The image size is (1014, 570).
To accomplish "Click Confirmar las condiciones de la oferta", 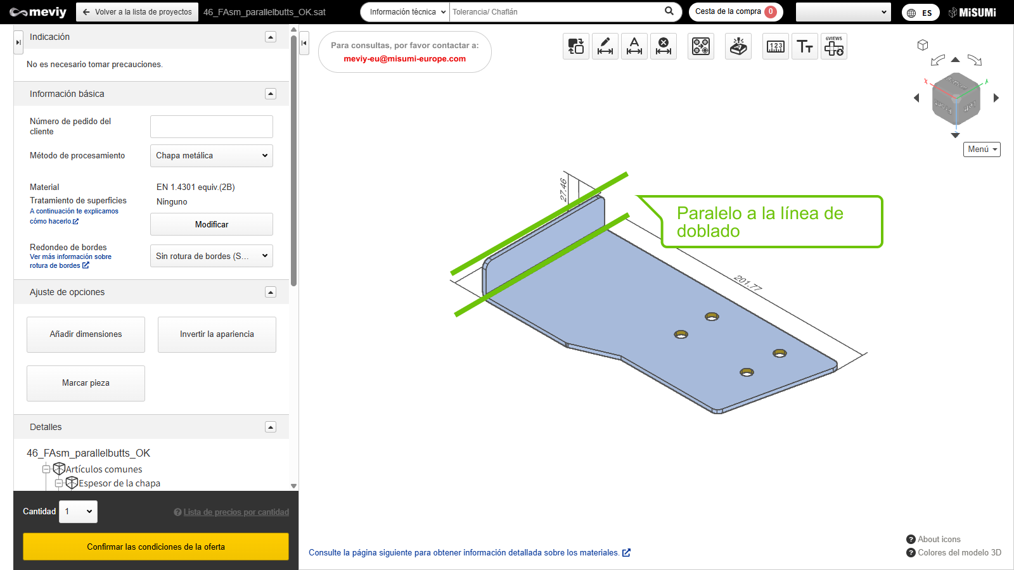I will [x=156, y=547].
